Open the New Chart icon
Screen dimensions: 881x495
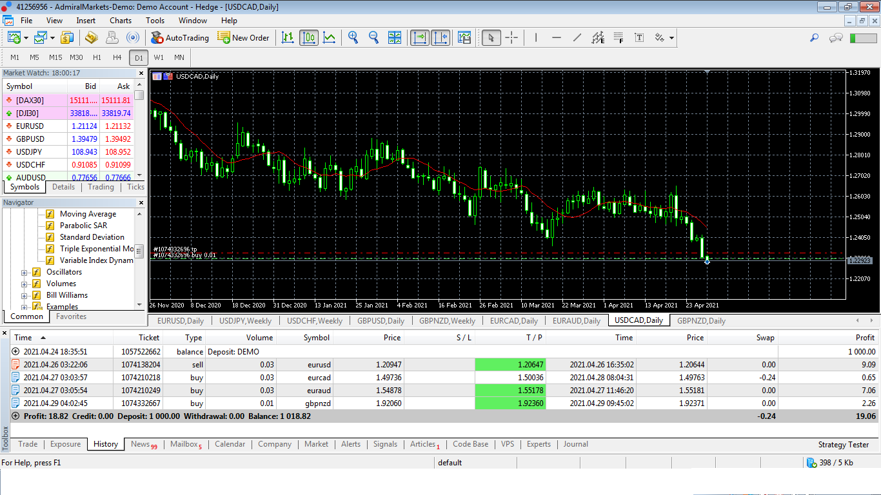coord(14,37)
